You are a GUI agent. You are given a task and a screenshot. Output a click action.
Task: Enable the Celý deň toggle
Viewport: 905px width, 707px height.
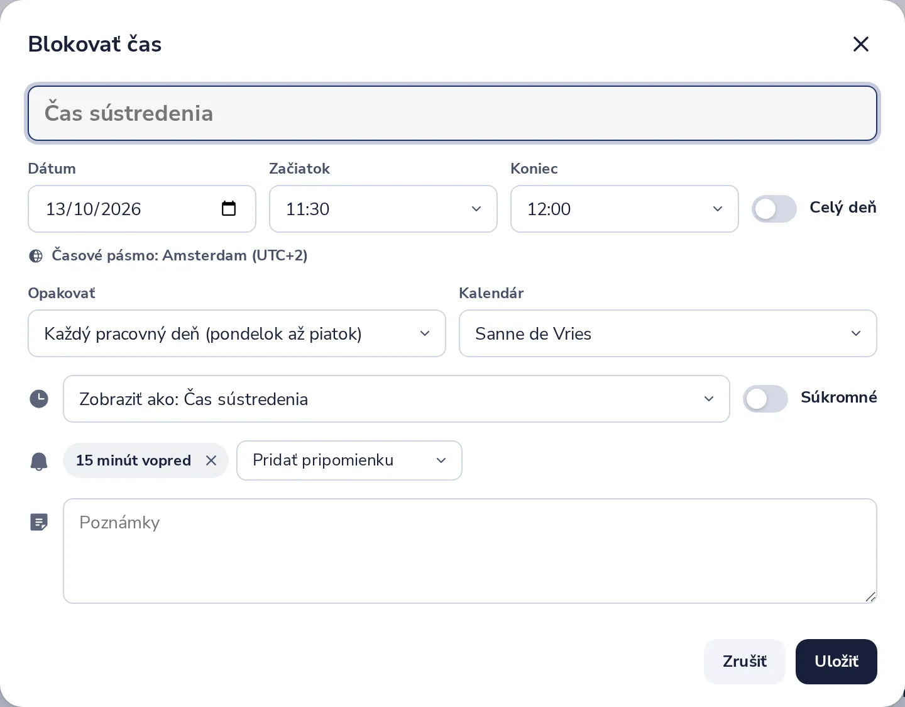point(774,209)
